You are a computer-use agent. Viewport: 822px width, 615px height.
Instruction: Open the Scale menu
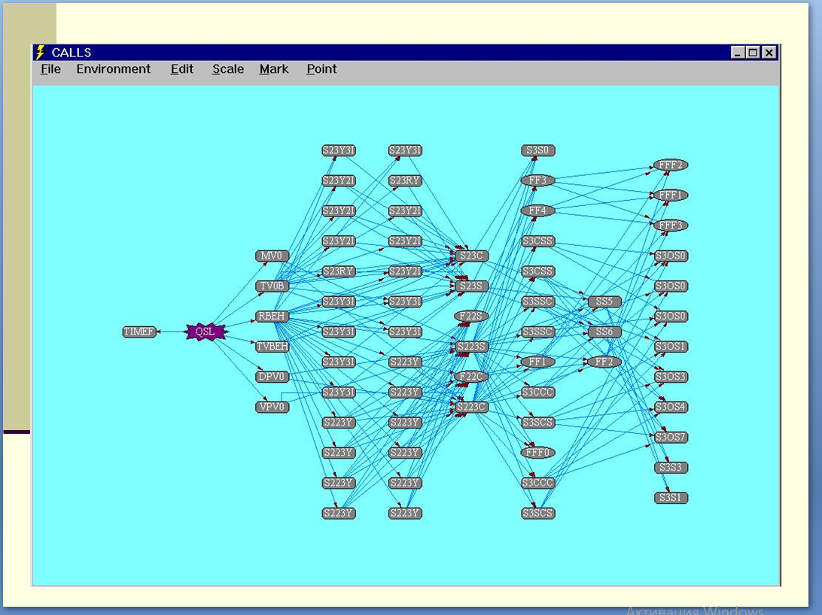point(228,69)
